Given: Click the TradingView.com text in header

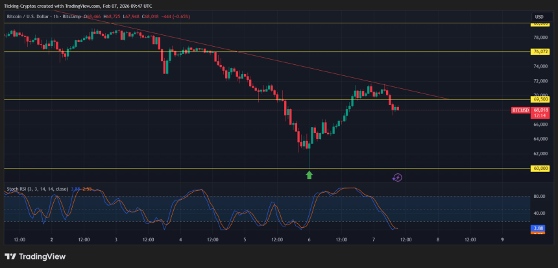Looking at the screenshot, I should pos(85,5).
